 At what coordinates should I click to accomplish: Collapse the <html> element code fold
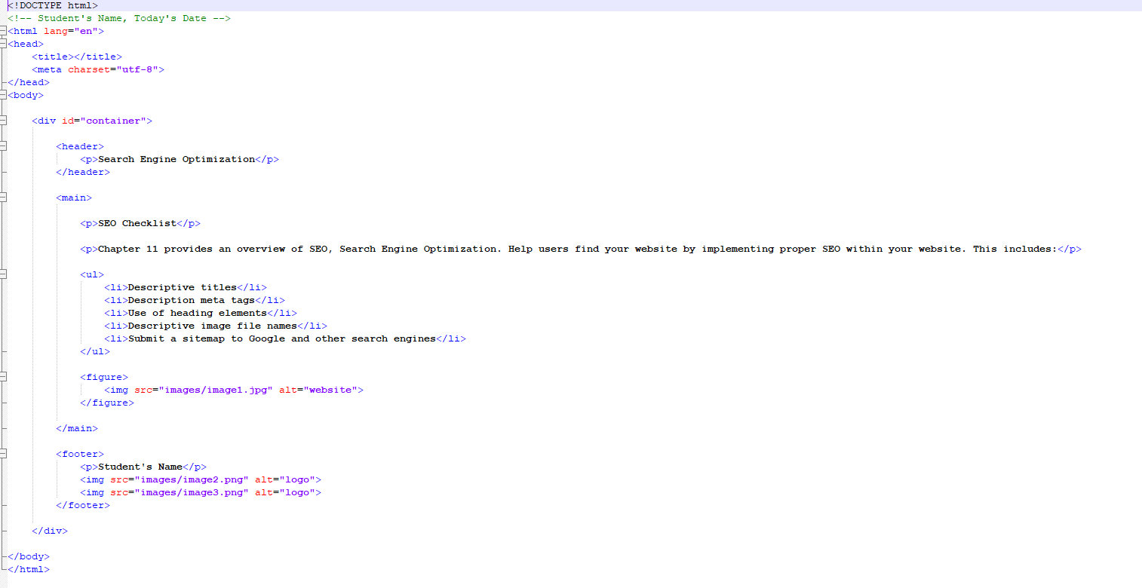[4, 31]
